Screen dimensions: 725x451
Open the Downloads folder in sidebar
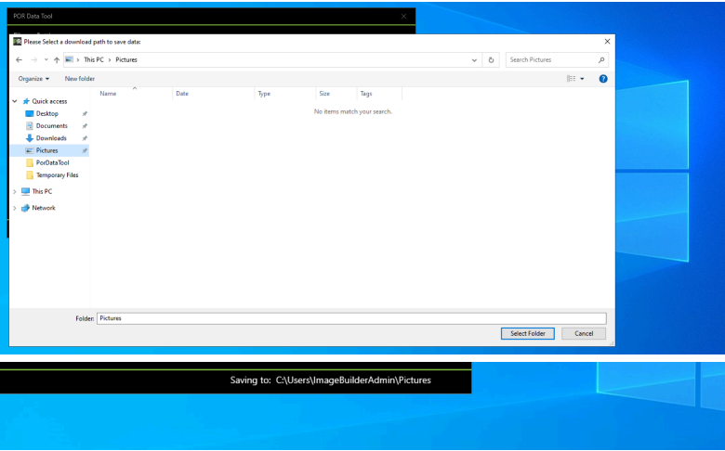pyautogui.click(x=50, y=138)
